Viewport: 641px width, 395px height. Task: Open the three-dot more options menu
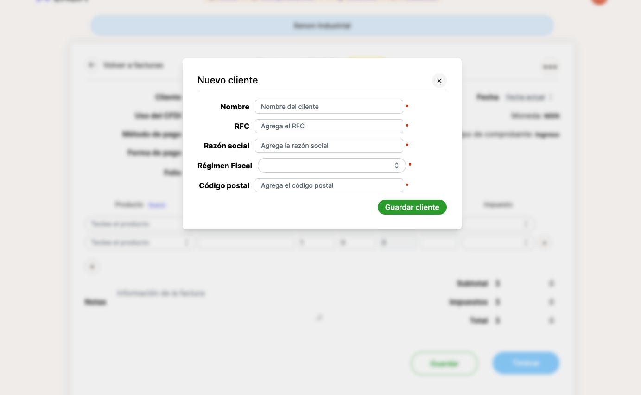tap(550, 67)
